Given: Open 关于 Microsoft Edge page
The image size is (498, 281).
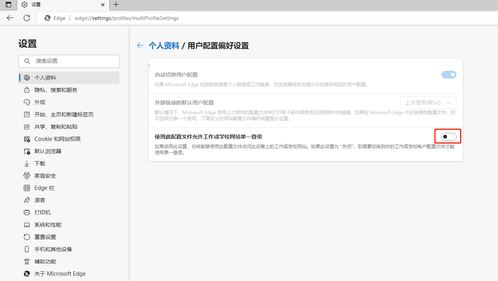Looking at the screenshot, I should click(x=69, y=274).
